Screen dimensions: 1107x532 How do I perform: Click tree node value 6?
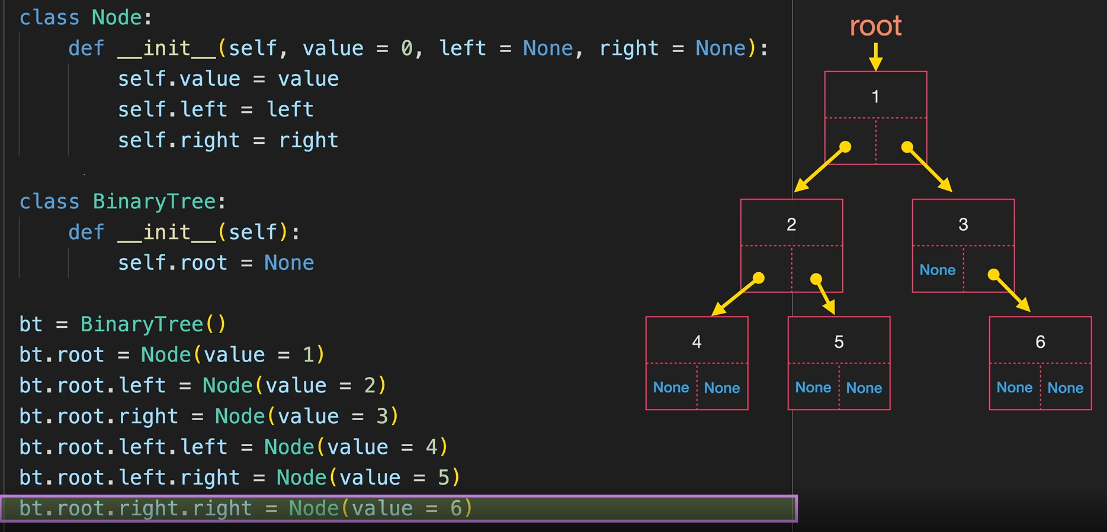tap(1040, 341)
